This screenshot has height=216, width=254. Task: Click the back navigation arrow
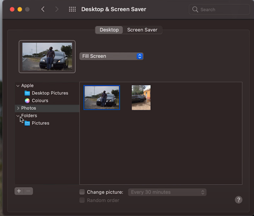pos(43,9)
